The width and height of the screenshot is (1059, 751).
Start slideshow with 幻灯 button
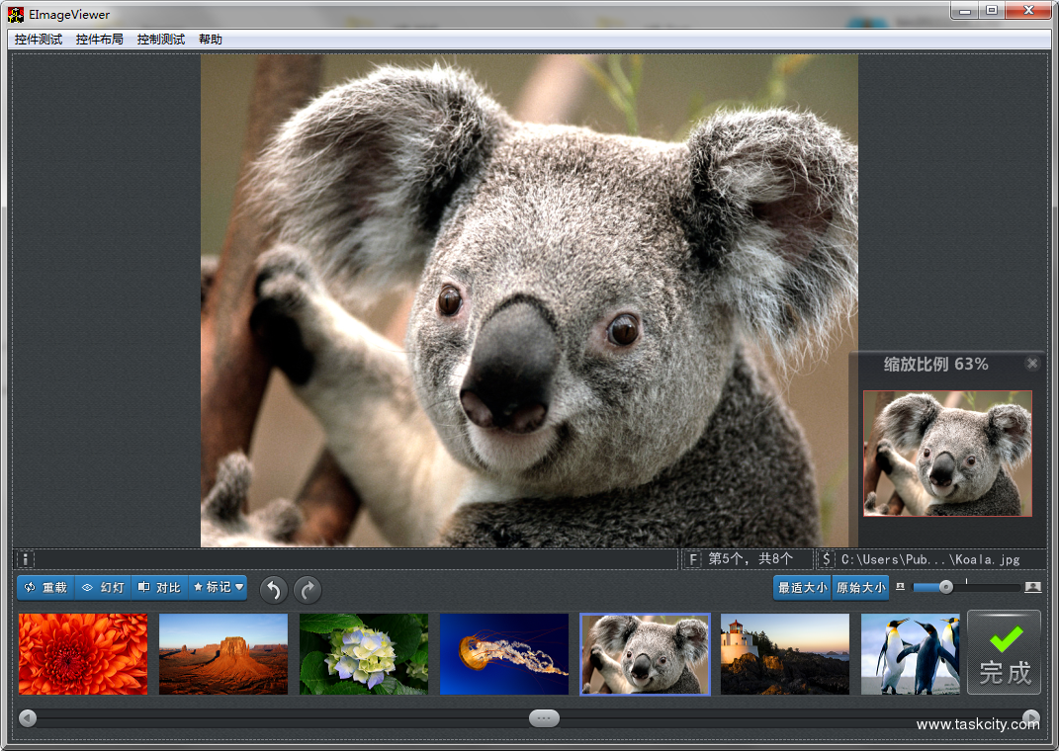tap(103, 588)
